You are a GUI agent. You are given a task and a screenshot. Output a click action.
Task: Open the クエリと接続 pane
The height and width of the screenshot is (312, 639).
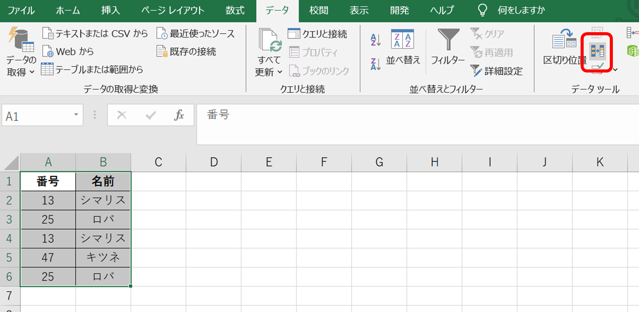click(x=318, y=34)
